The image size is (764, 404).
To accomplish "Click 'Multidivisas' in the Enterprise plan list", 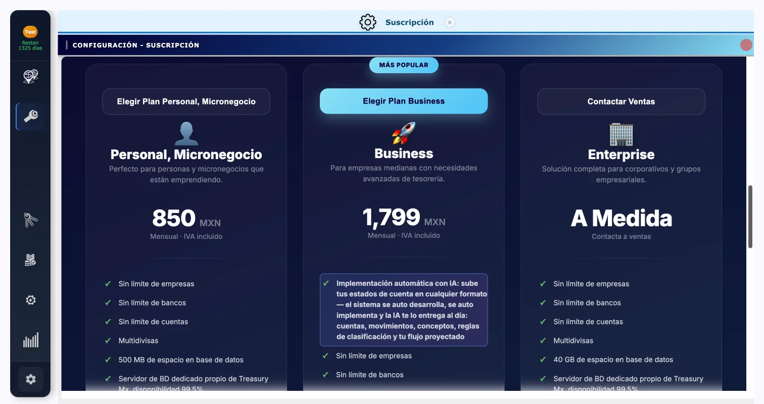I will pyautogui.click(x=574, y=341).
